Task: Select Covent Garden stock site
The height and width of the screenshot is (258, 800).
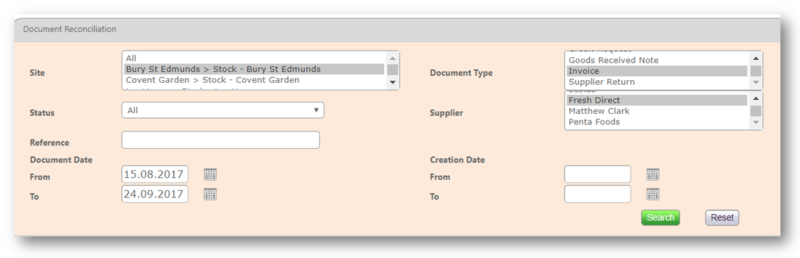Action: click(x=254, y=80)
